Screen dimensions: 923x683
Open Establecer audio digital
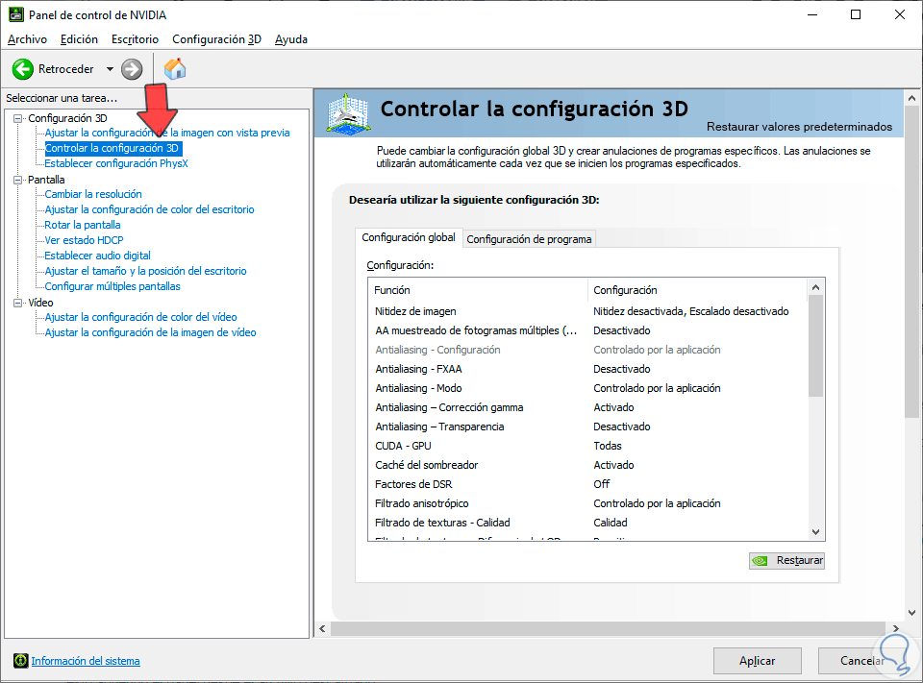(x=98, y=256)
